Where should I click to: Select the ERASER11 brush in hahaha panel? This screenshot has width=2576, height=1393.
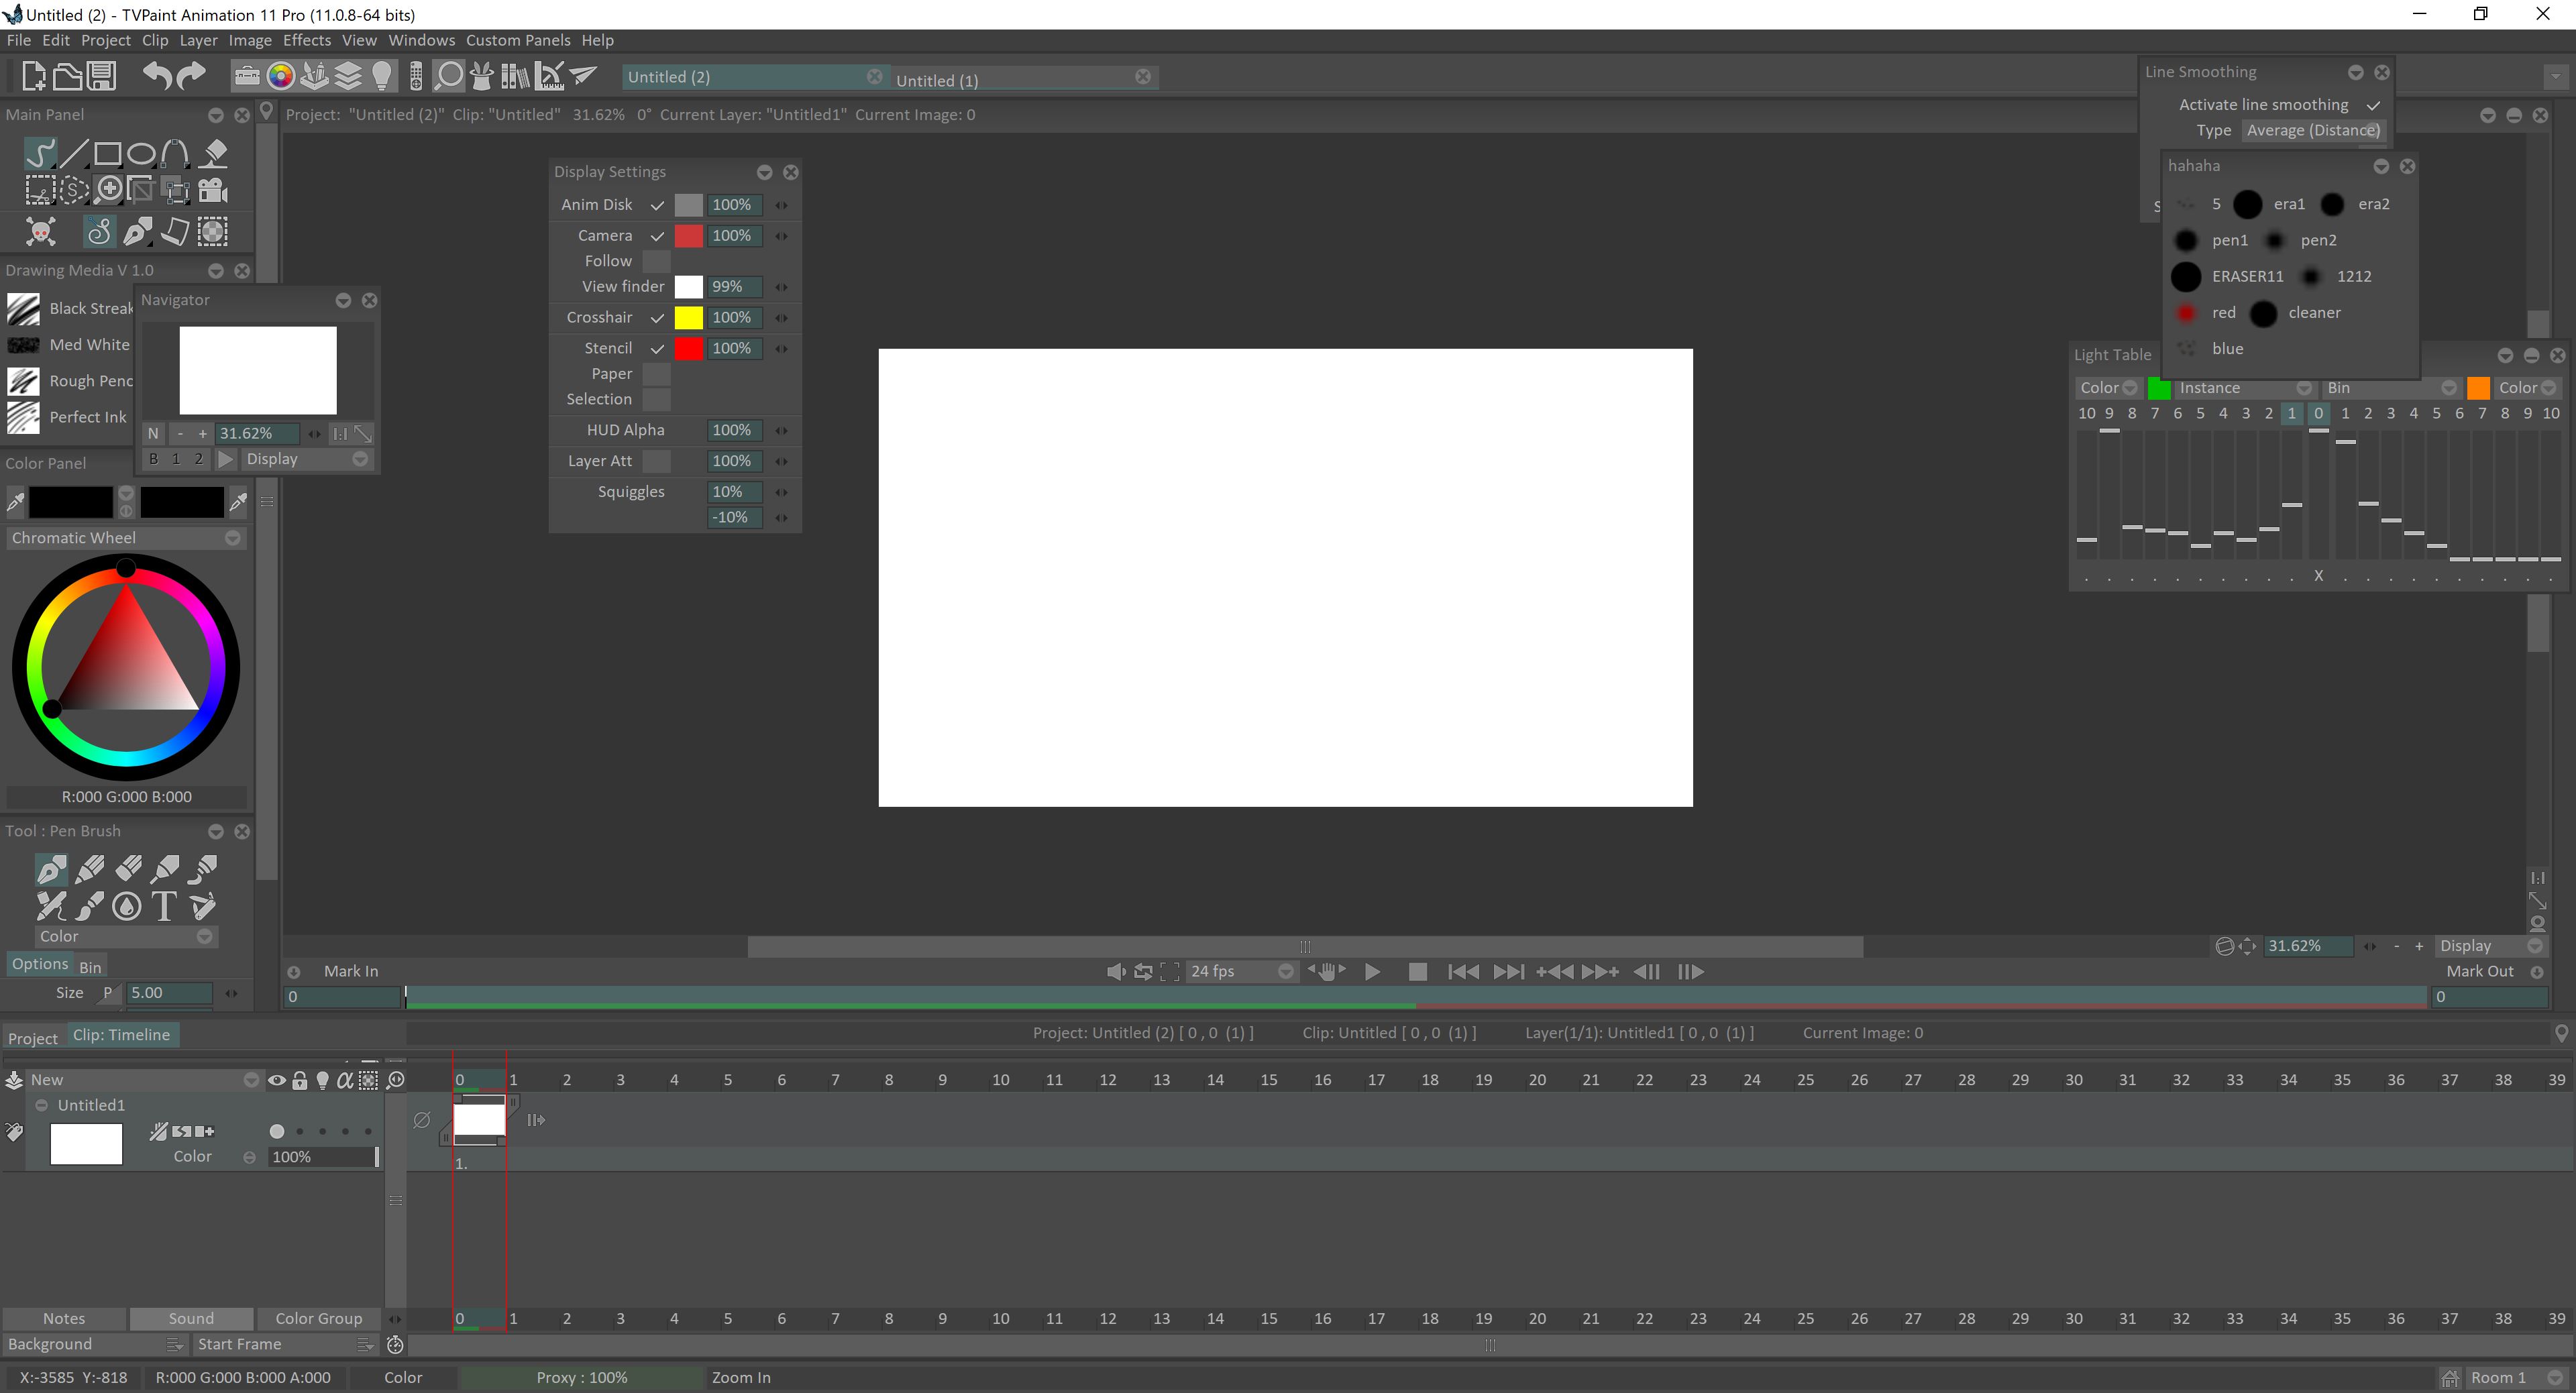click(x=2228, y=277)
